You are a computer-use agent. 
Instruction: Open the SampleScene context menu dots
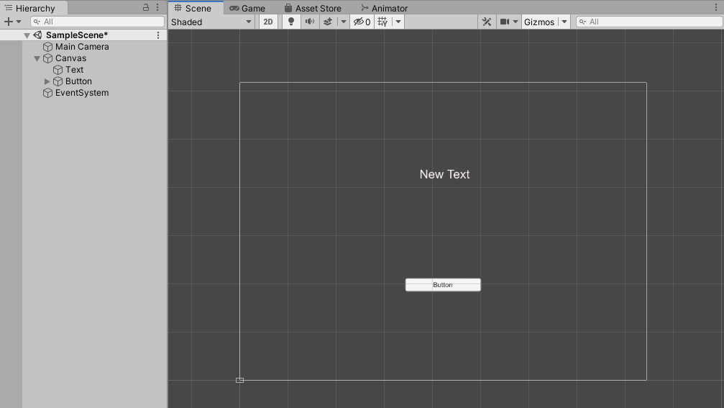(158, 35)
